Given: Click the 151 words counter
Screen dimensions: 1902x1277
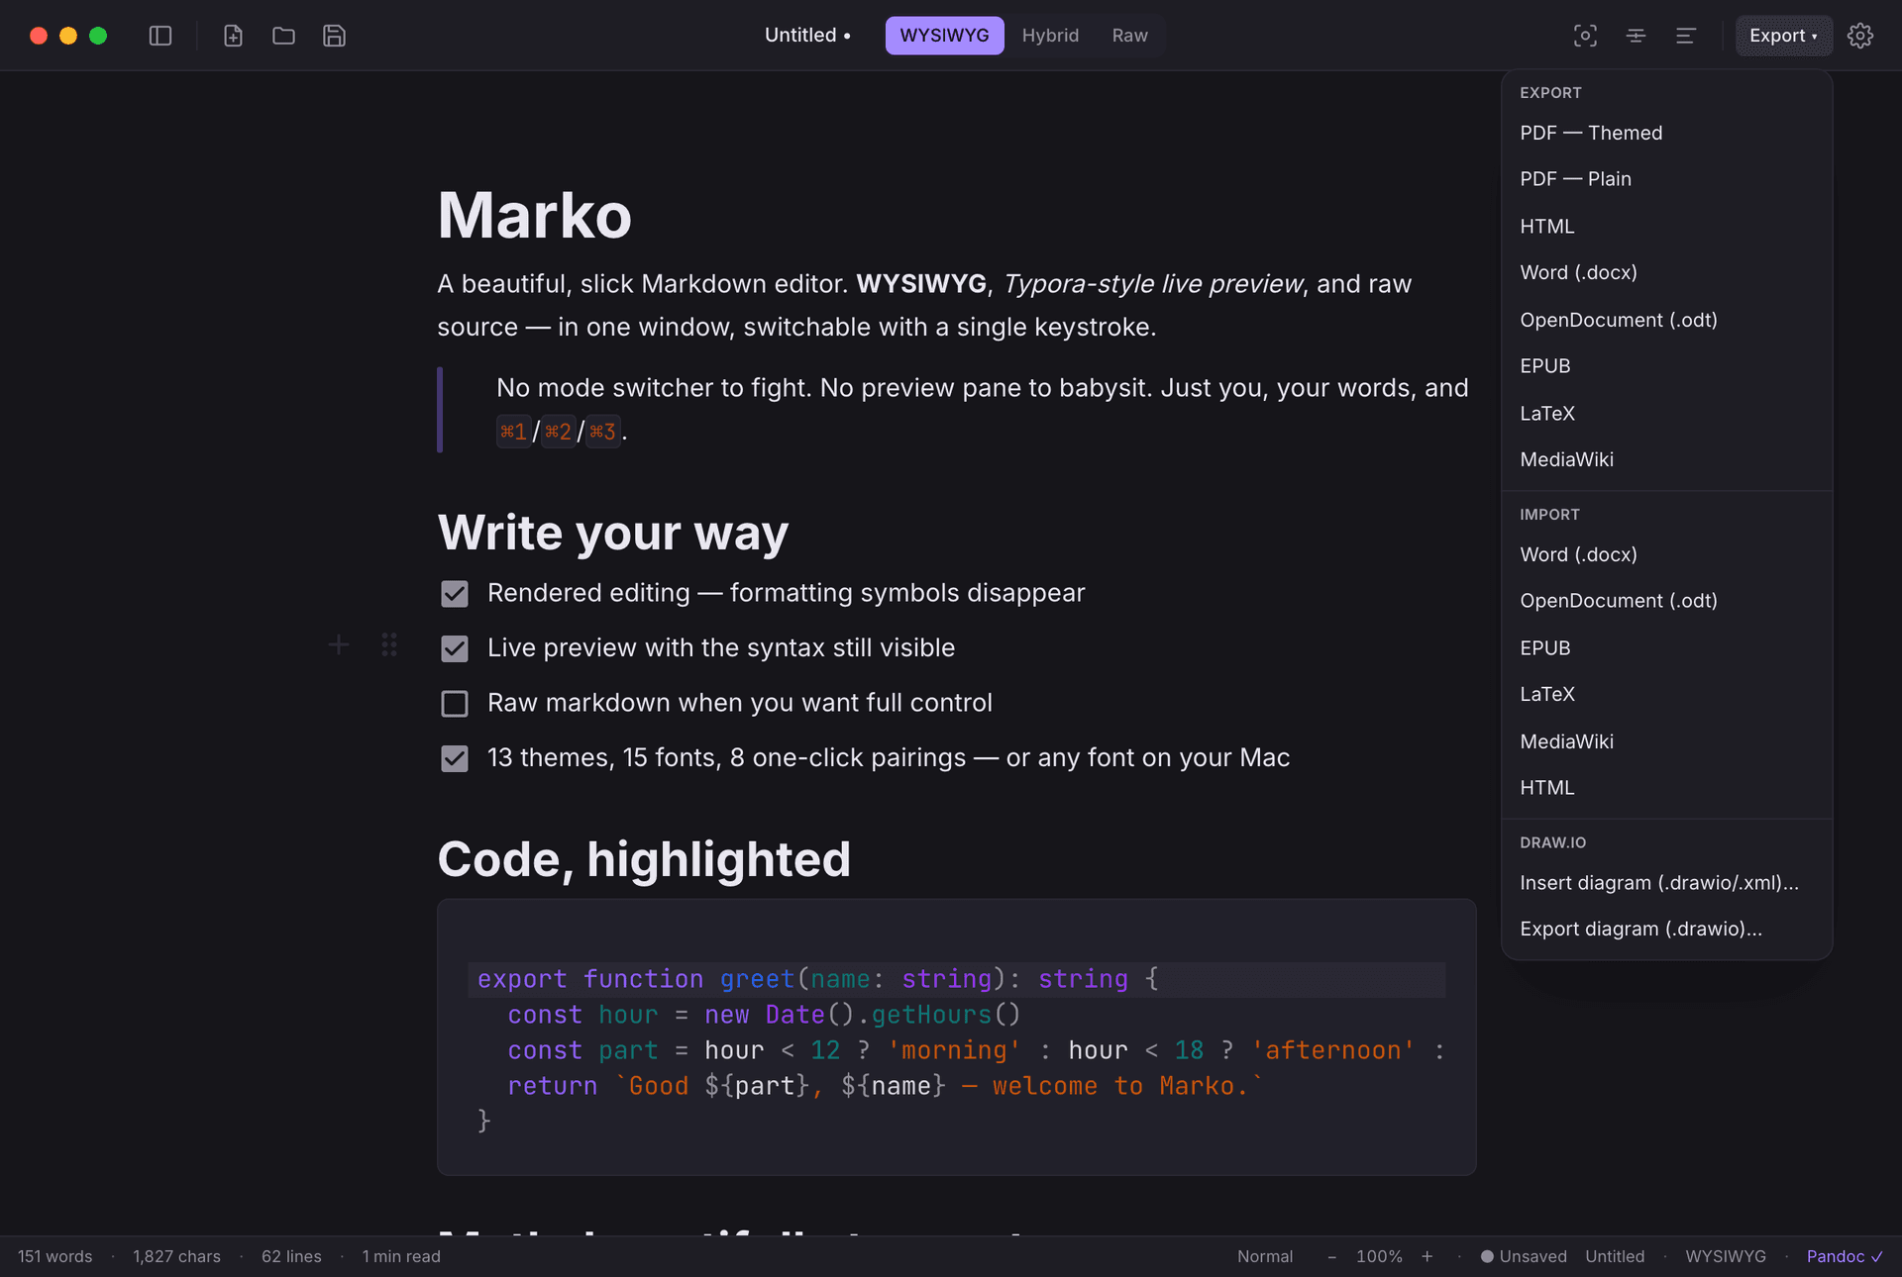Looking at the screenshot, I should (x=54, y=1256).
